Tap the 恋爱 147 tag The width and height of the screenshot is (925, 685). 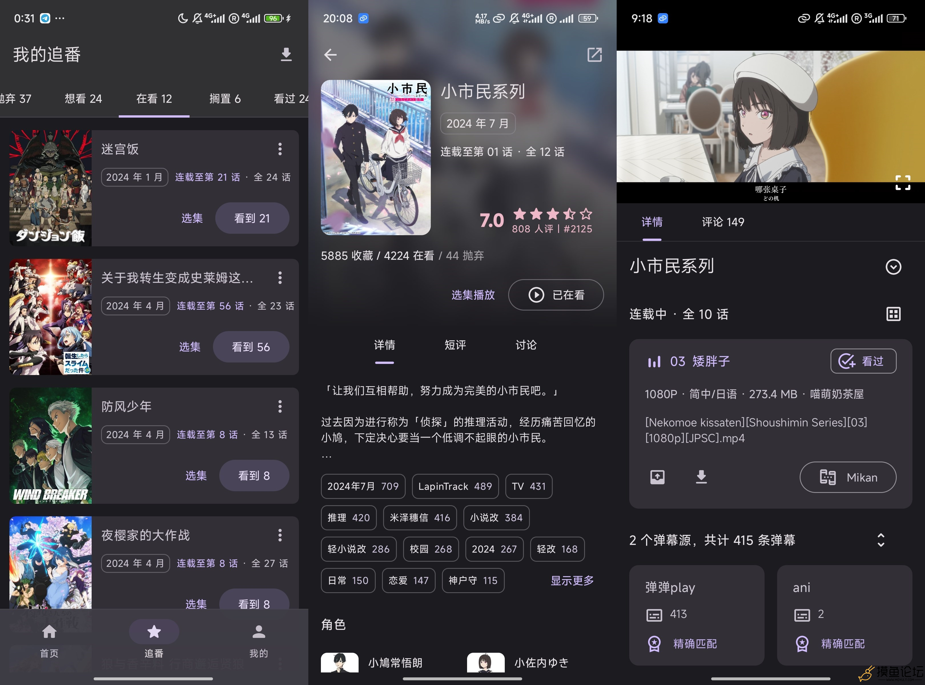click(409, 581)
